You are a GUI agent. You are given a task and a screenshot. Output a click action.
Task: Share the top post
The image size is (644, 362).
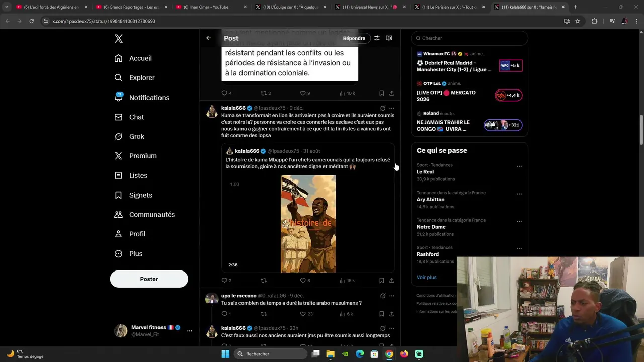tap(392, 93)
